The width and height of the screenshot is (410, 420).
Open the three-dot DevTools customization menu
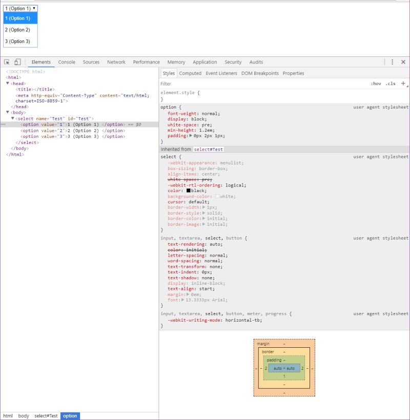pyautogui.click(x=392, y=61)
